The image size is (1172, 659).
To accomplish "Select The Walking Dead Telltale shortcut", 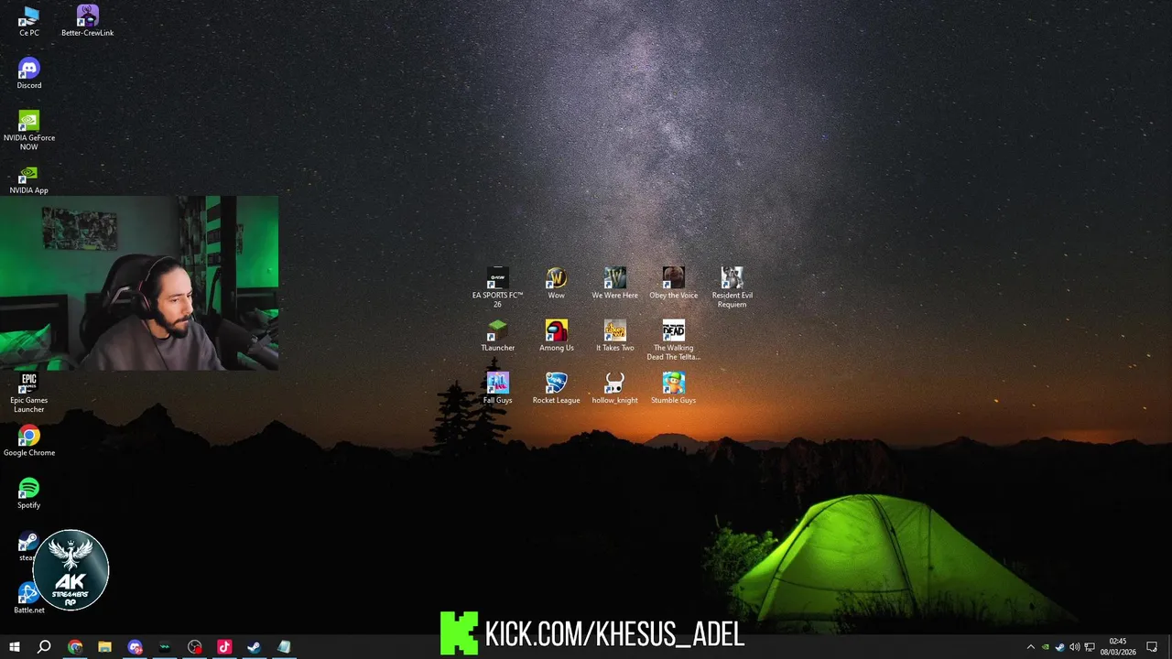I will tap(673, 340).
